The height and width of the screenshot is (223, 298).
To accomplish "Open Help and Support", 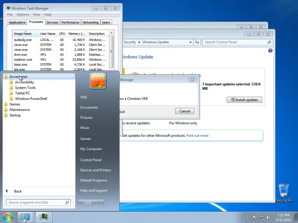I will pos(94,190).
